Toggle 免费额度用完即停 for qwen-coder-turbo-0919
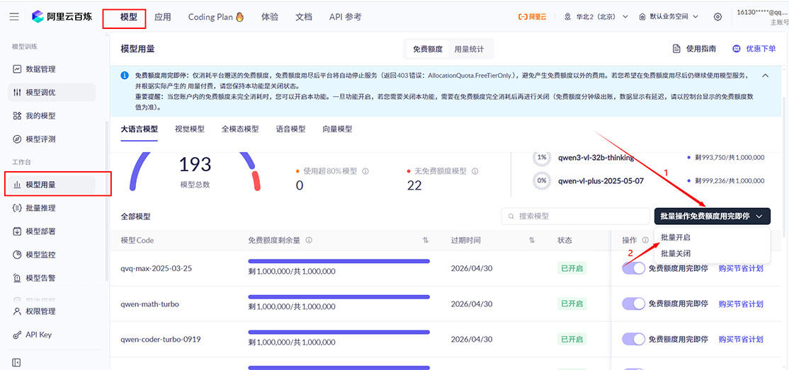 click(x=633, y=339)
